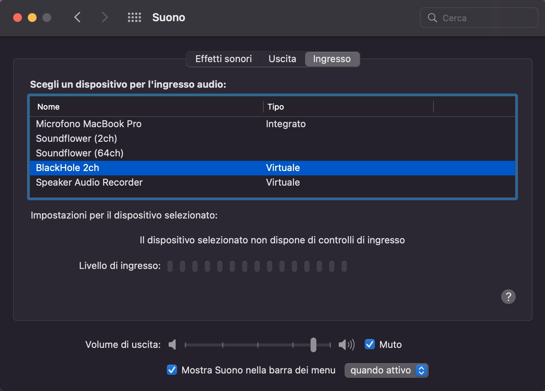
Task: Open help with the question mark button
Action: (508, 297)
